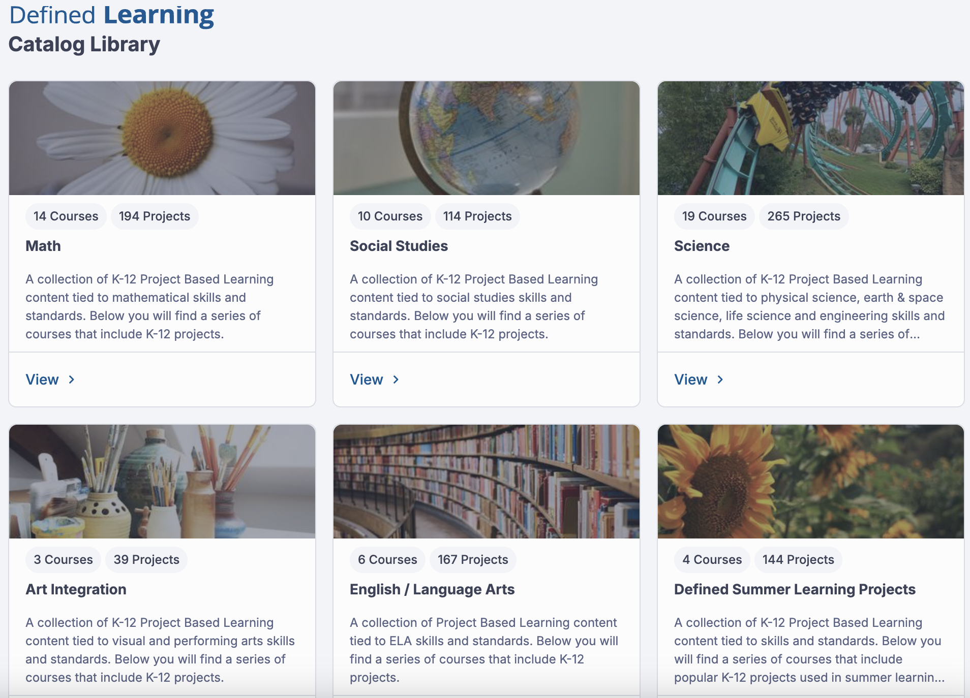970x698 pixels.
Task: Click the chevron arrow beside Math's View
Action: pyautogui.click(x=72, y=379)
